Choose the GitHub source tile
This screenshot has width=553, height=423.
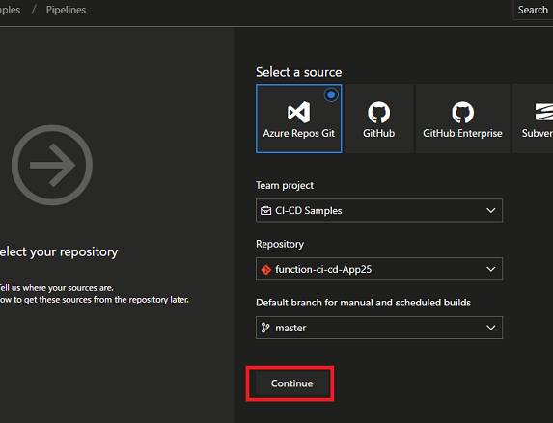[378, 119]
